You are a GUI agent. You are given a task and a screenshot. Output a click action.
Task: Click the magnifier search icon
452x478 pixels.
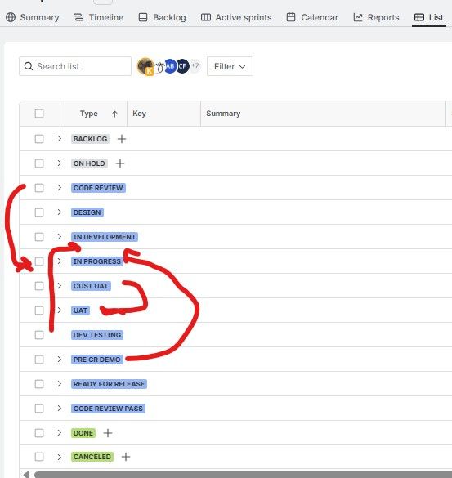point(29,66)
